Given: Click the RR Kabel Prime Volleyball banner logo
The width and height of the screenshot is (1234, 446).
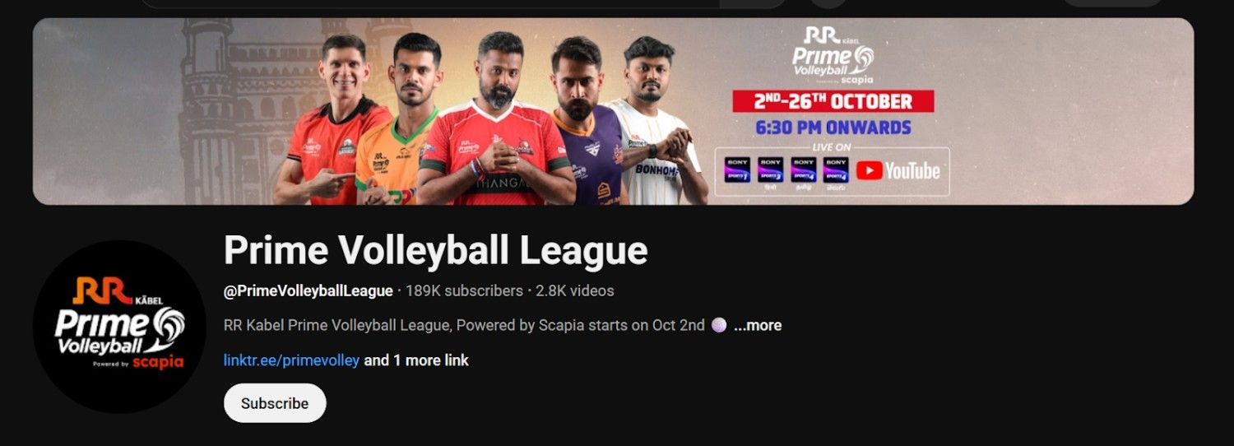Looking at the screenshot, I should (833, 55).
